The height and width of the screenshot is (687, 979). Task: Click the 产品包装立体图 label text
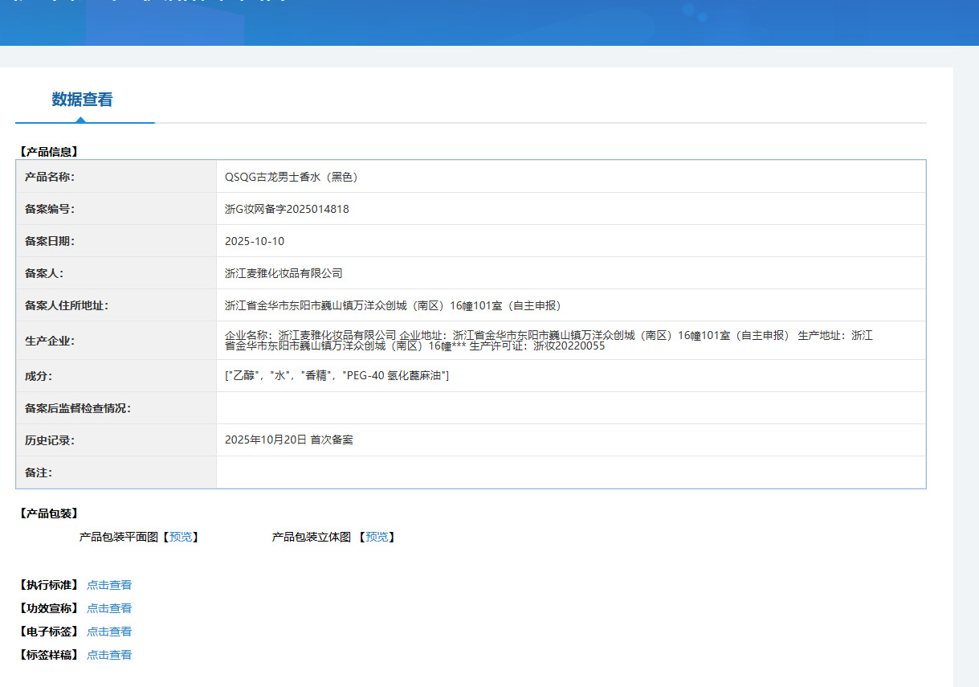312,538
